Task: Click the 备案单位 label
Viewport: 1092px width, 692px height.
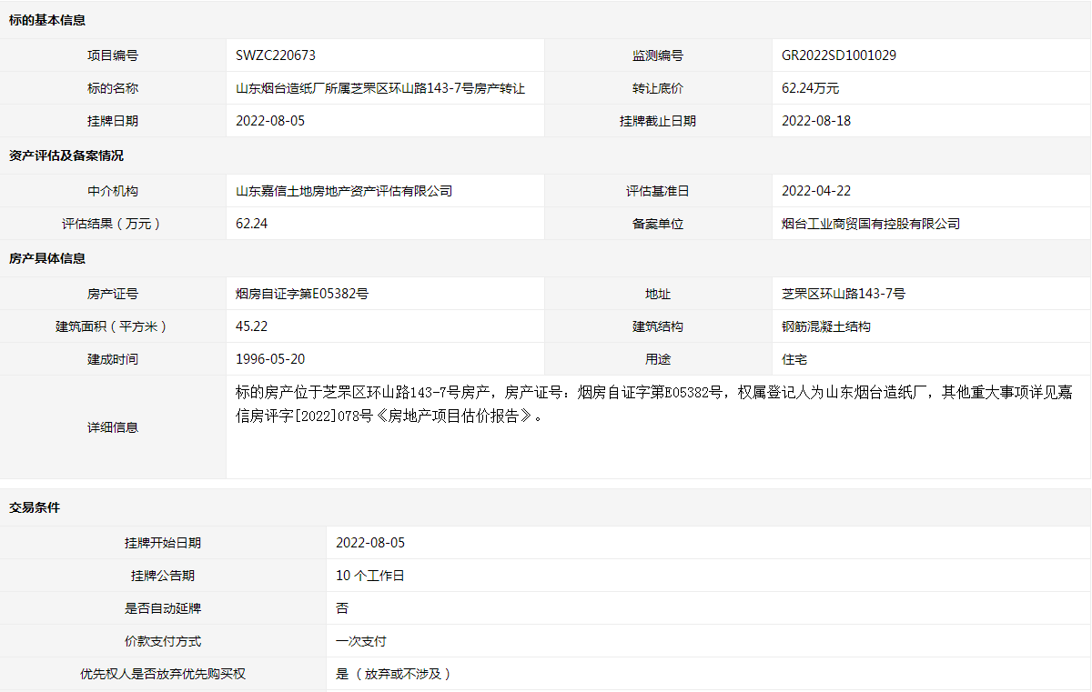Action: (x=658, y=224)
